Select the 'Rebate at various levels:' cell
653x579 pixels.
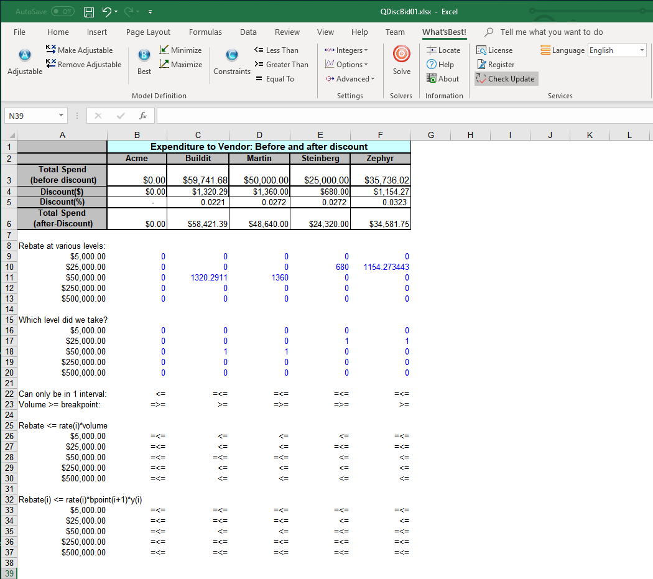(62, 246)
